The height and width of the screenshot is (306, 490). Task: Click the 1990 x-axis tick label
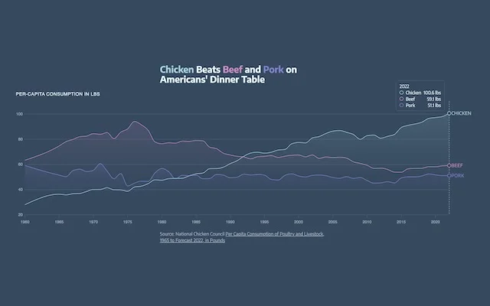point(230,222)
